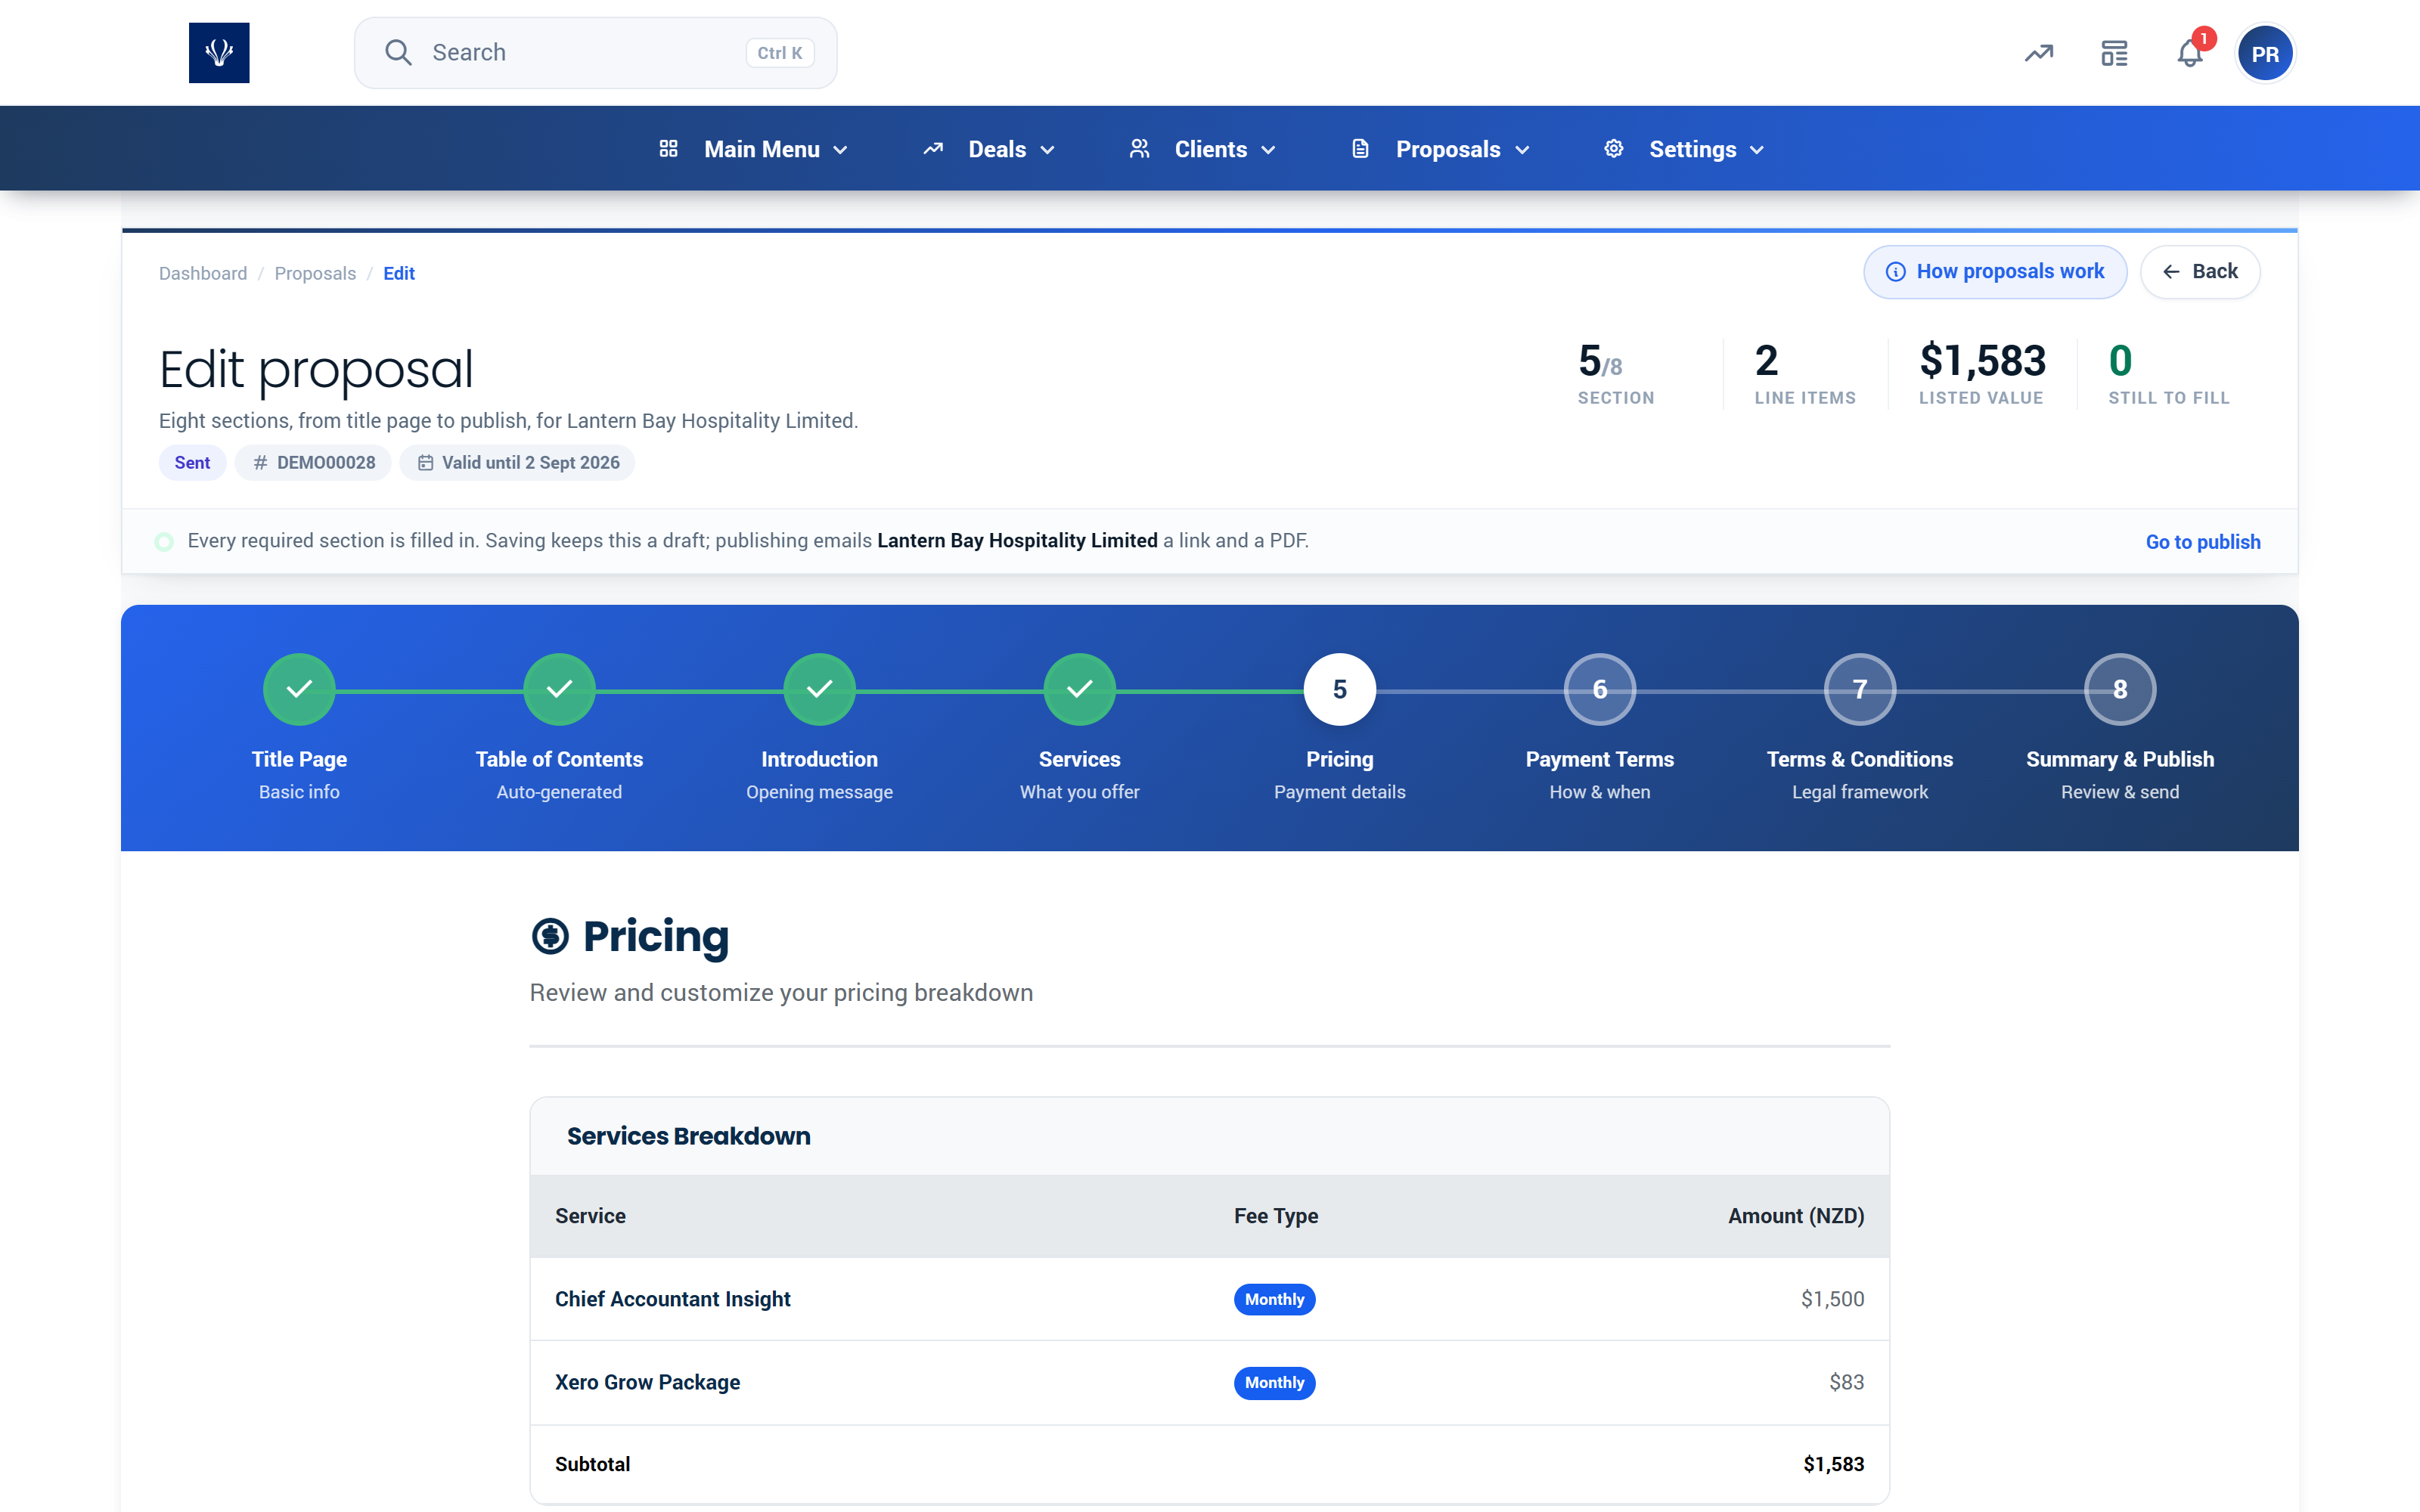Image resolution: width=2420 pixels, height=1512 pixels.
Task: Open the trending analytics icon
Action: point(2039,53)
